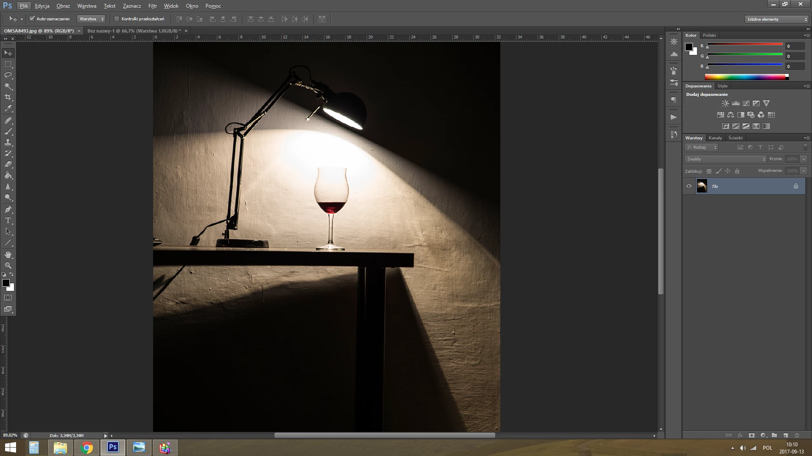Open the Filtr menu
812x456 pixels.
(x=152, y=6)
